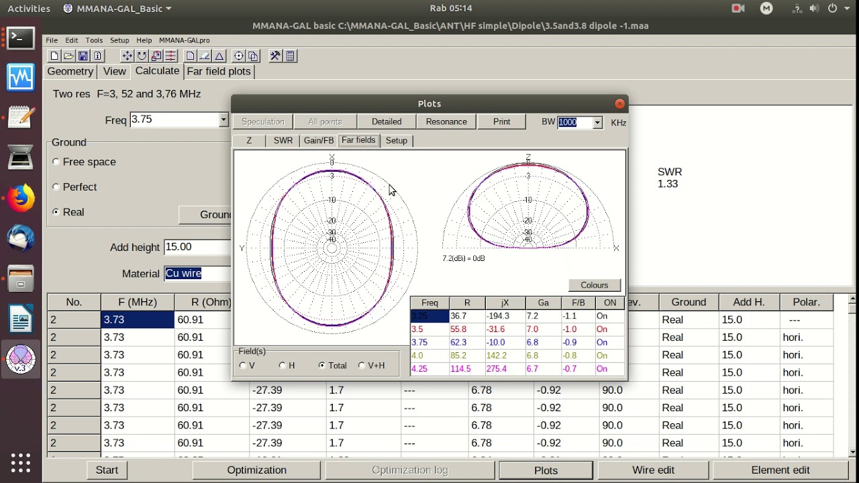This screenshot has width=859, height=483.
Task: Click the Detailed button
Action: (x=387, y=121)
